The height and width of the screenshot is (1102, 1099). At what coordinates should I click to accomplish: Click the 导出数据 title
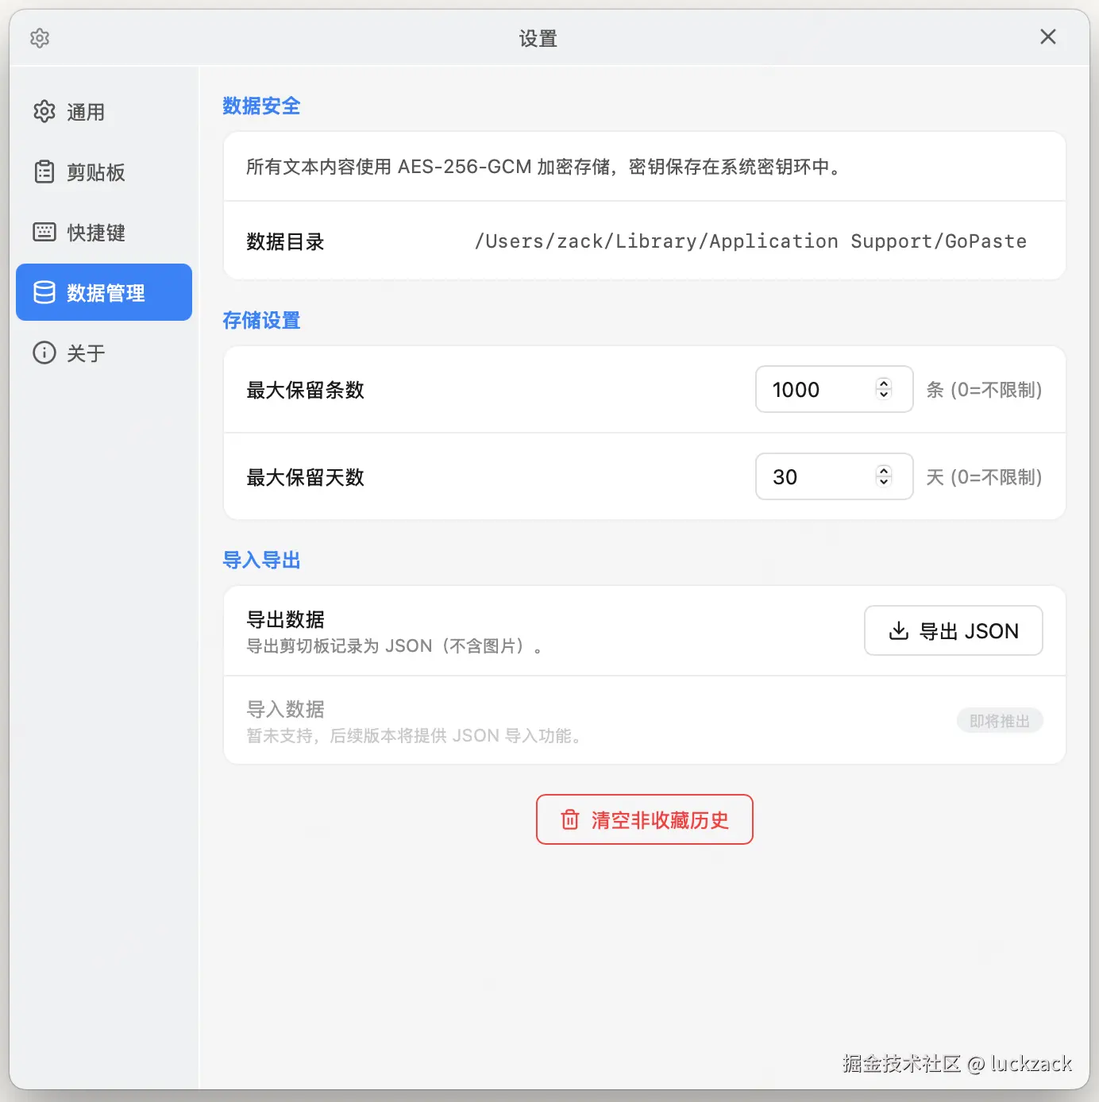(x=286, y=619)
